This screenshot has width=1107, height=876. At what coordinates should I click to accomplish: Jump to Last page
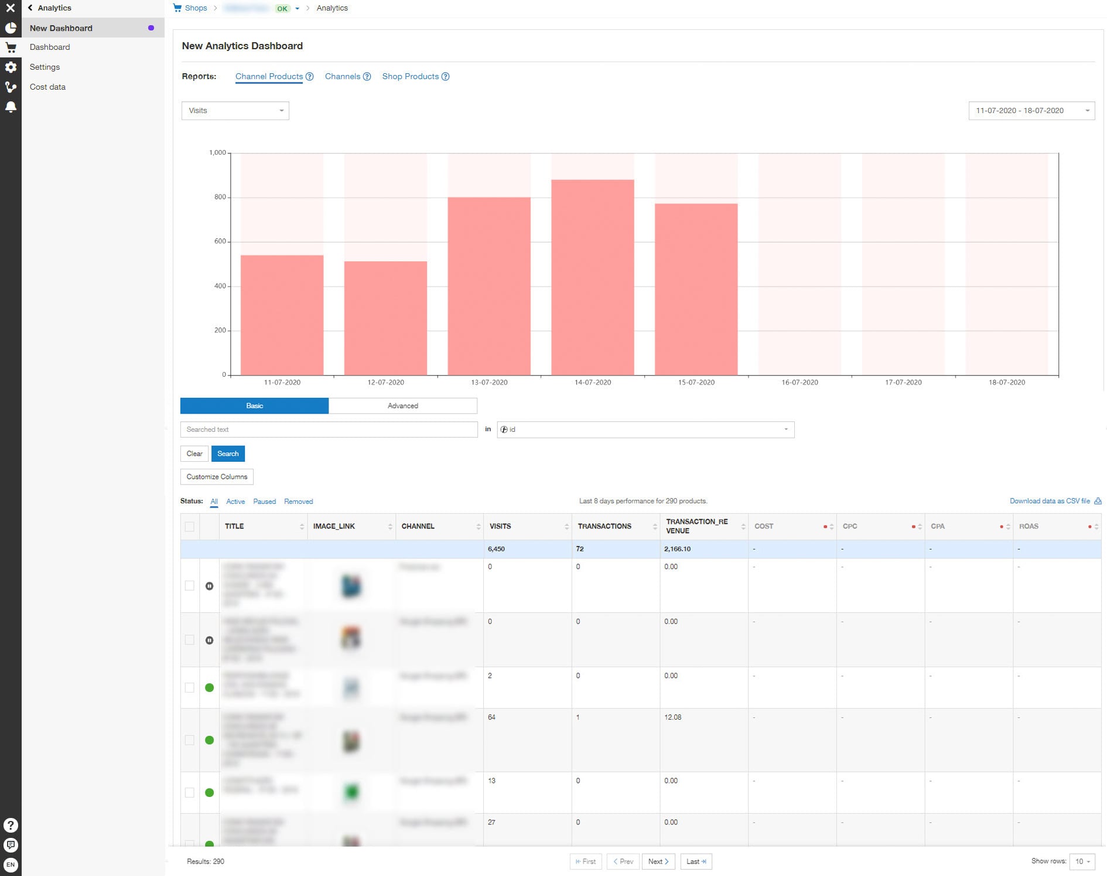(x=696, y=861)
